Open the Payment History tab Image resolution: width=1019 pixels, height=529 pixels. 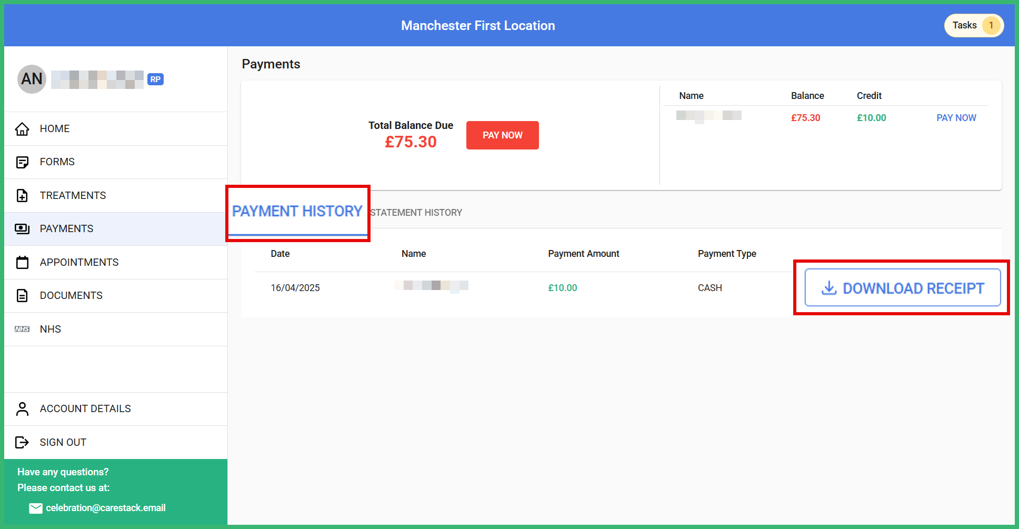pyautogui.click(x=297, y=211)
